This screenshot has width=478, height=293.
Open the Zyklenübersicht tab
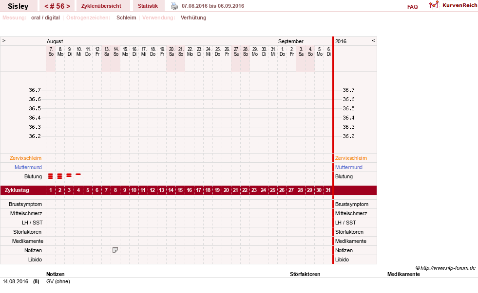coord(101,6)
